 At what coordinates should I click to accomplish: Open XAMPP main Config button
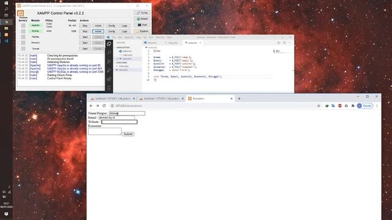click(x=142, y=13)
